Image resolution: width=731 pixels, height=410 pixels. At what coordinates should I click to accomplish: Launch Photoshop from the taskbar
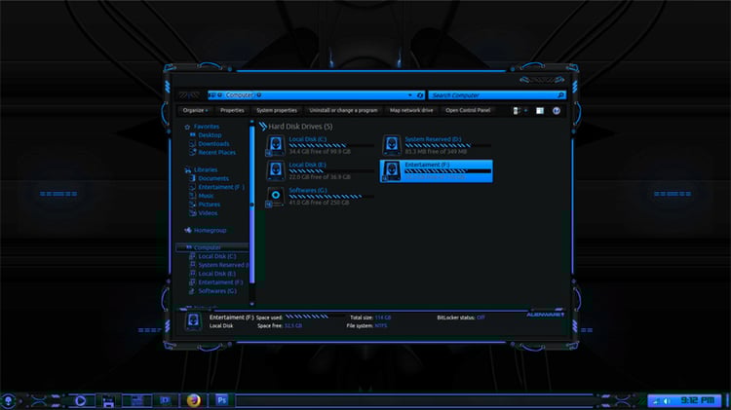222,399
